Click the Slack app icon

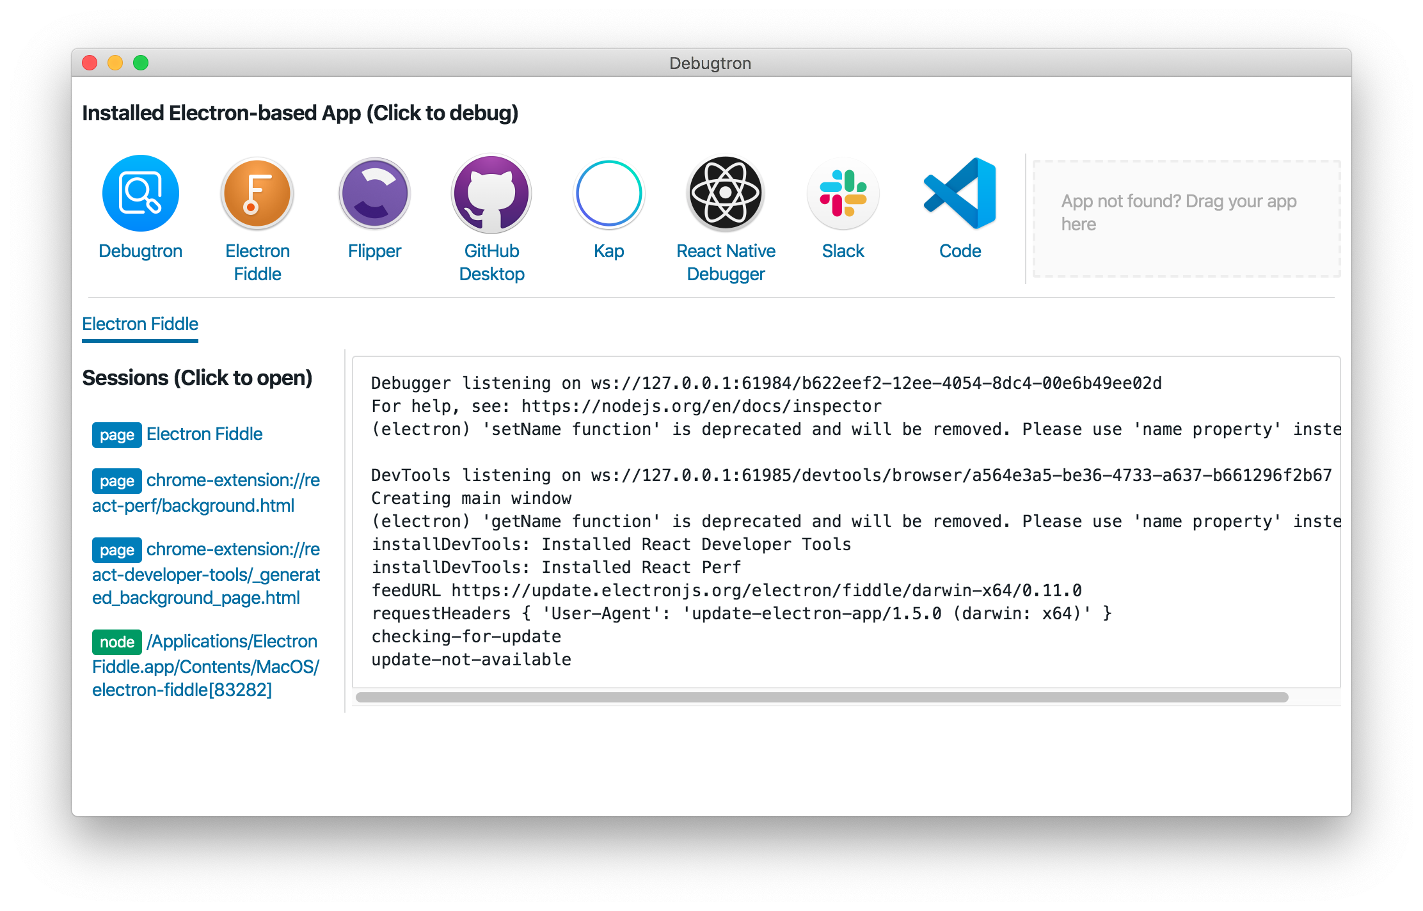click(x=843, y=193)
